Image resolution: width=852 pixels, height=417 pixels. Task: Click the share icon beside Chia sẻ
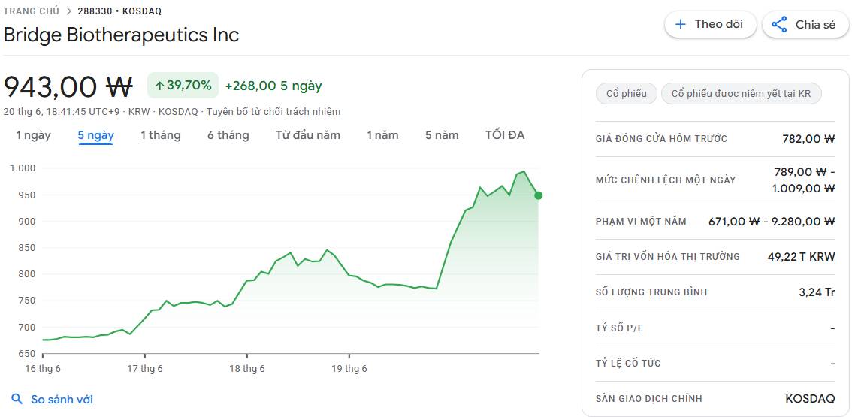(779, 25)
